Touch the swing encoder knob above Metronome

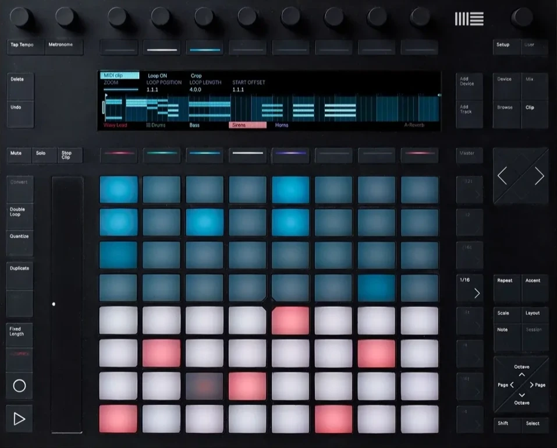click(x=66, y=16)
